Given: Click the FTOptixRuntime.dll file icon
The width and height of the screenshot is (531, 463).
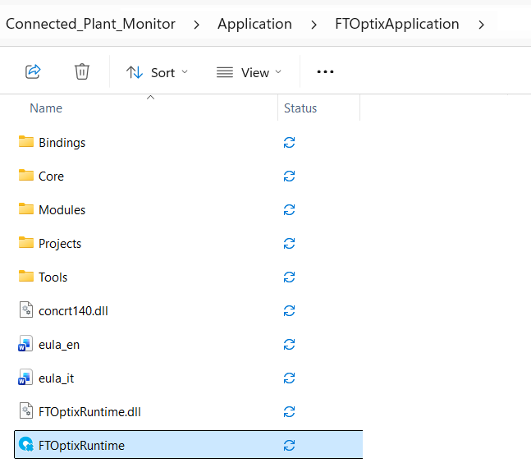Looking at the screenshot, I should 26,410.
